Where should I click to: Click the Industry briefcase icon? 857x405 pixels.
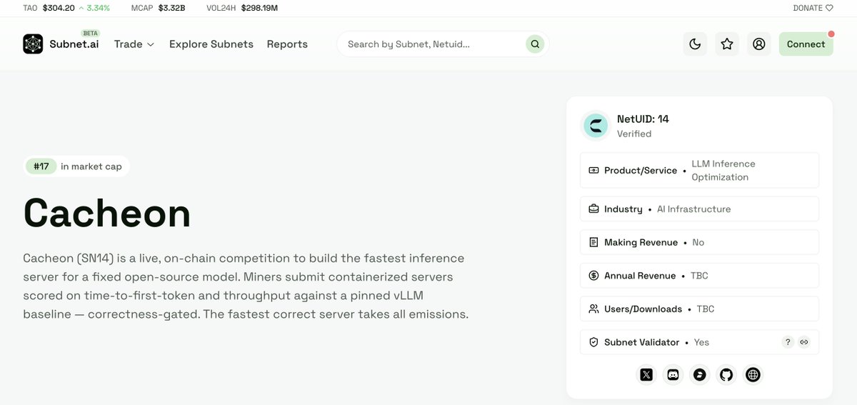click(x=593, y=209)
